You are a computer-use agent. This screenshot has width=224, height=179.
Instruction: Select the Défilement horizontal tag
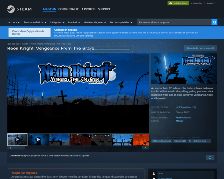(x=162, y=141)
